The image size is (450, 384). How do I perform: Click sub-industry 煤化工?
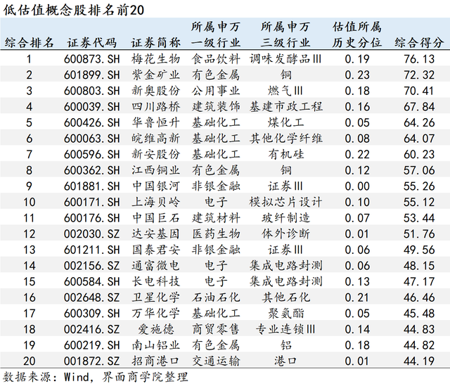coord(286,122)
